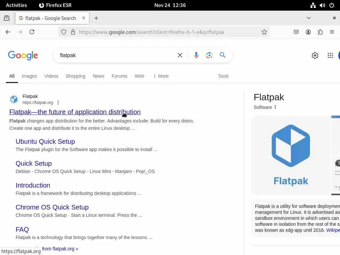Click the volume speaker icon
Image resolution: width=340 pixels, height=255 pixels.
tap(322, 5)
